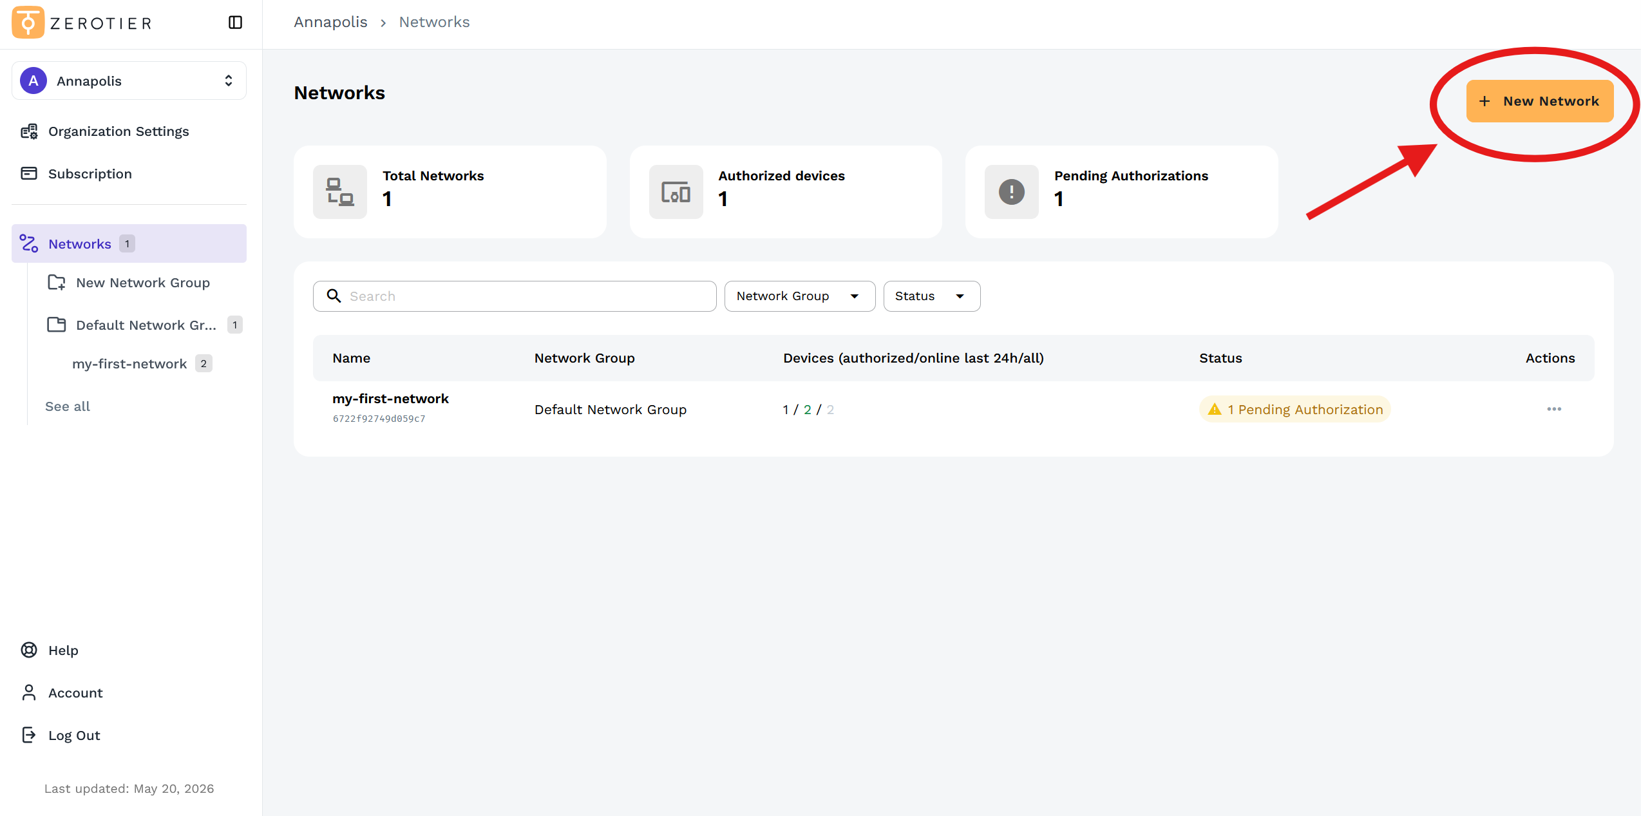Open my-first-network in sidebar tree
The width and height of the screenshot is (1641, 816).
(x=129, y=364)
